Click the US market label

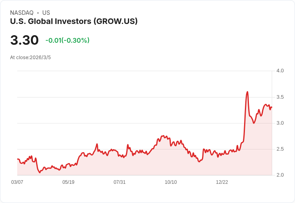coord(46,13)
